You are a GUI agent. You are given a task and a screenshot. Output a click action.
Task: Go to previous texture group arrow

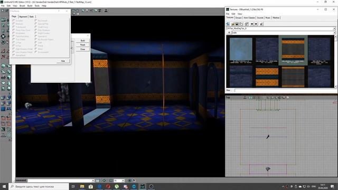(x=252, y=24)
